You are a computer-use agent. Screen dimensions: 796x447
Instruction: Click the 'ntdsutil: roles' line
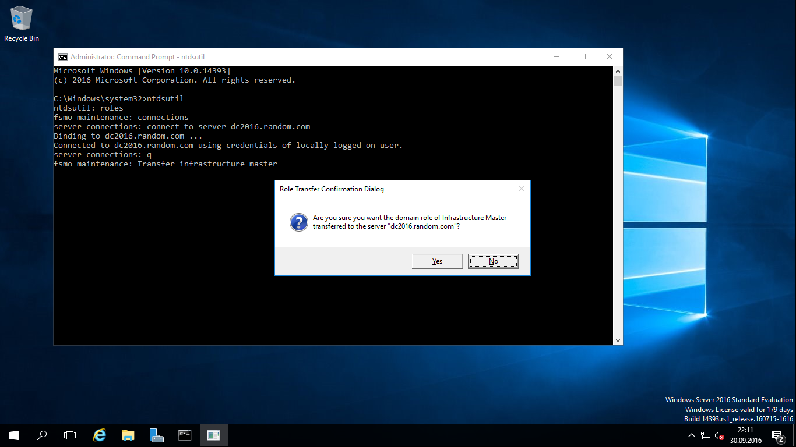89,108
